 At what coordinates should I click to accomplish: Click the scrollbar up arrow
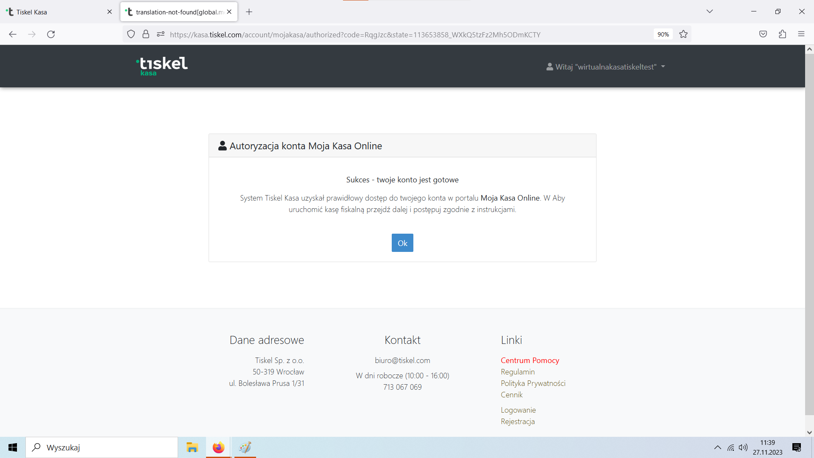pyautogui.click(x=809, y=49)
